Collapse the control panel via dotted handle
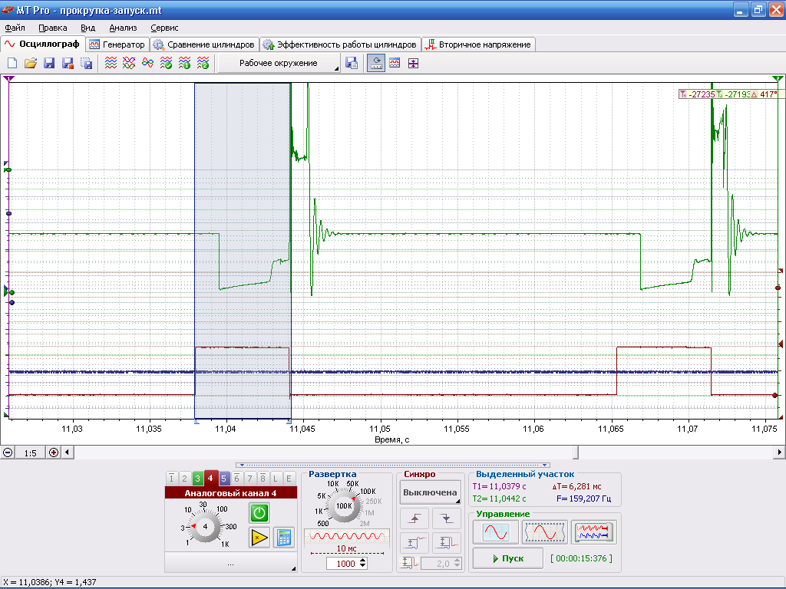The height and width of the screenshot is (589, 786). click(393, 465)
